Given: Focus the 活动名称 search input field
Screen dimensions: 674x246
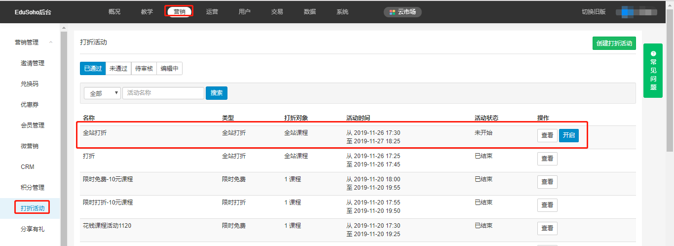Looking at the screenshot, I should coord(163,93).
